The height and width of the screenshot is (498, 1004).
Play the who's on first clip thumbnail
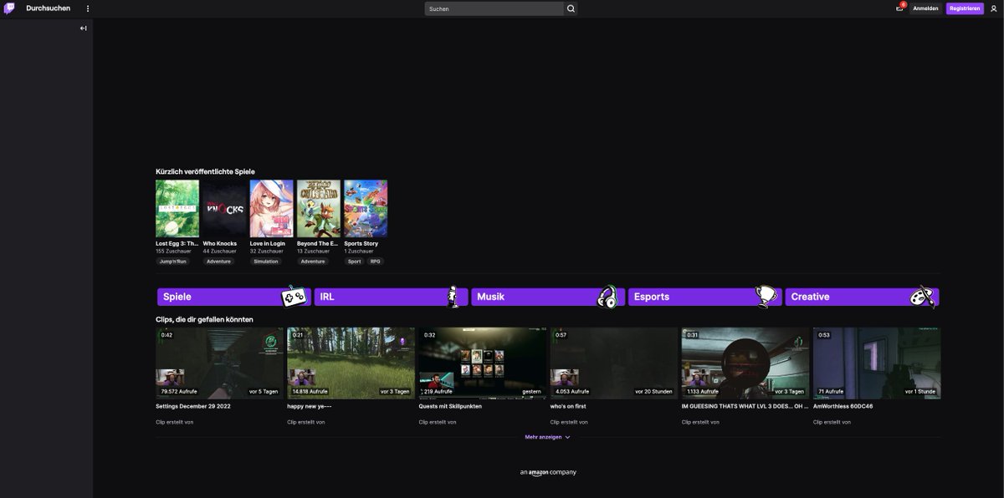[x=614, y=363]
